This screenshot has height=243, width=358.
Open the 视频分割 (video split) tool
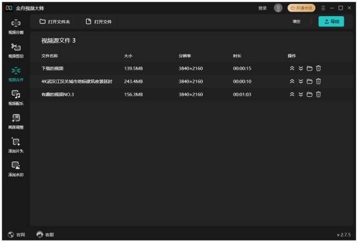16,27
